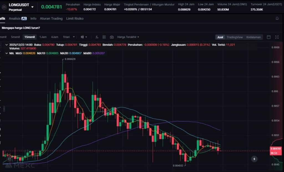Open the LONGUSDT pair selector dropdown
The height and width of the screenshot is (172, 284).
pos(32,7)
